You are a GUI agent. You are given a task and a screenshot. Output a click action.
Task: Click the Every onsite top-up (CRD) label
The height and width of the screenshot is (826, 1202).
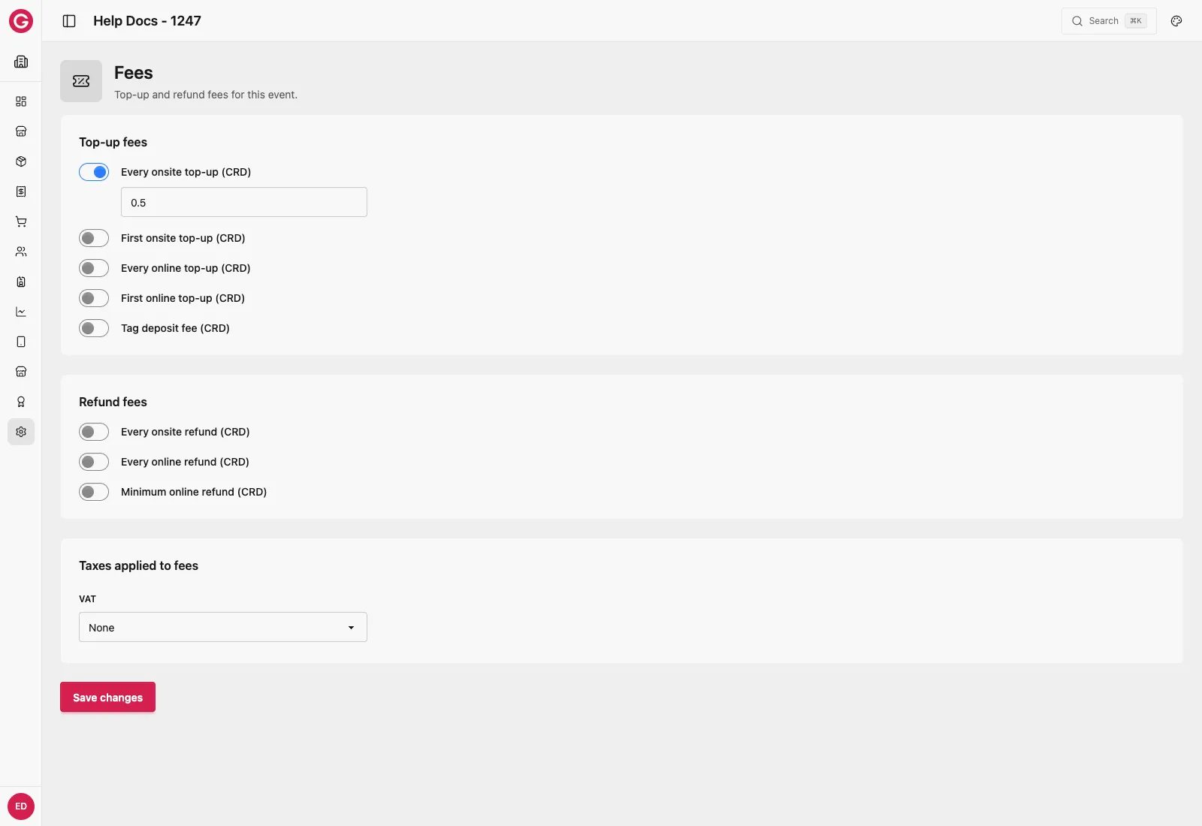click(x=186, y=172)
